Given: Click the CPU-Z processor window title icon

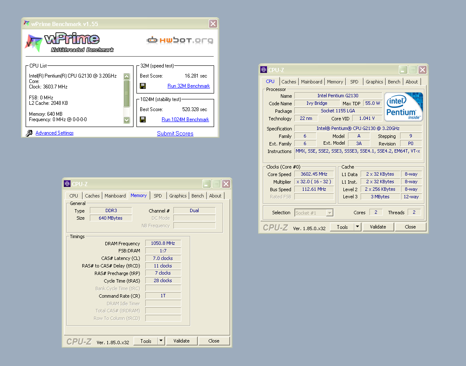Looking at the screenshot, I should pos(263,70).
